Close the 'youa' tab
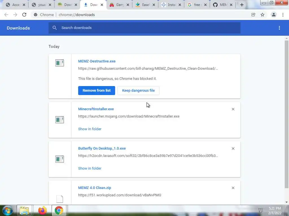Viewport: 289px width, 216px height. point(50,5)
